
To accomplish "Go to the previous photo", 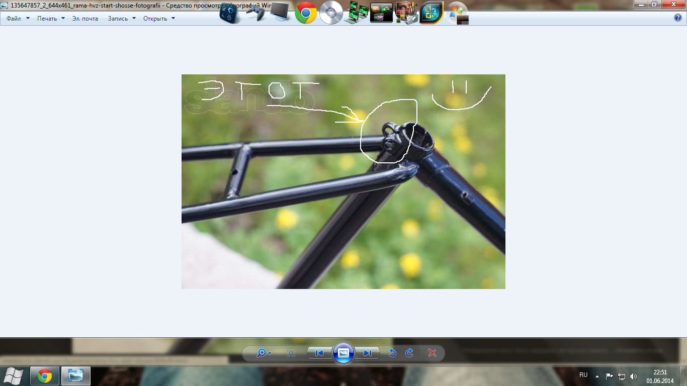I will (319, 353).
